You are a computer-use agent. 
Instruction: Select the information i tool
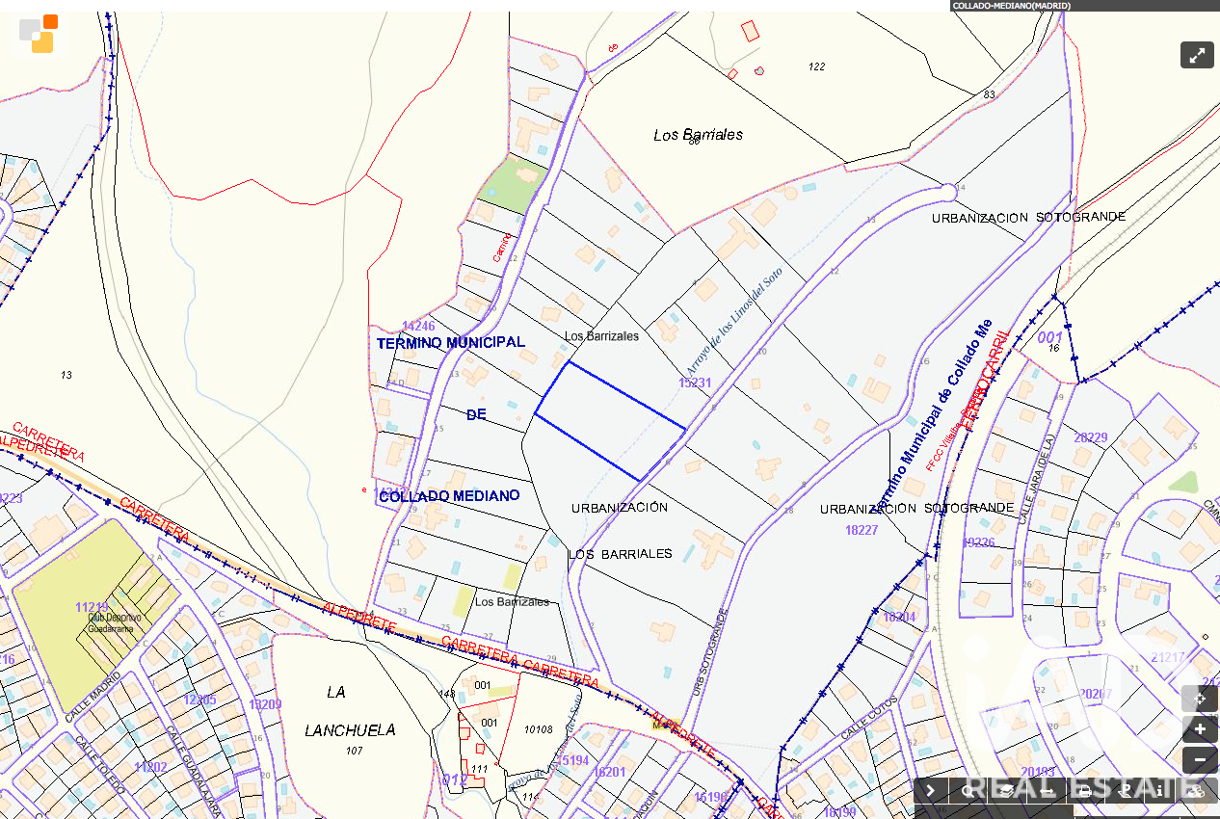(x=1159, y=790)
